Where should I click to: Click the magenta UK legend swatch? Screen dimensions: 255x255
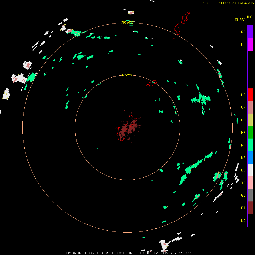[x=250, y=44]
